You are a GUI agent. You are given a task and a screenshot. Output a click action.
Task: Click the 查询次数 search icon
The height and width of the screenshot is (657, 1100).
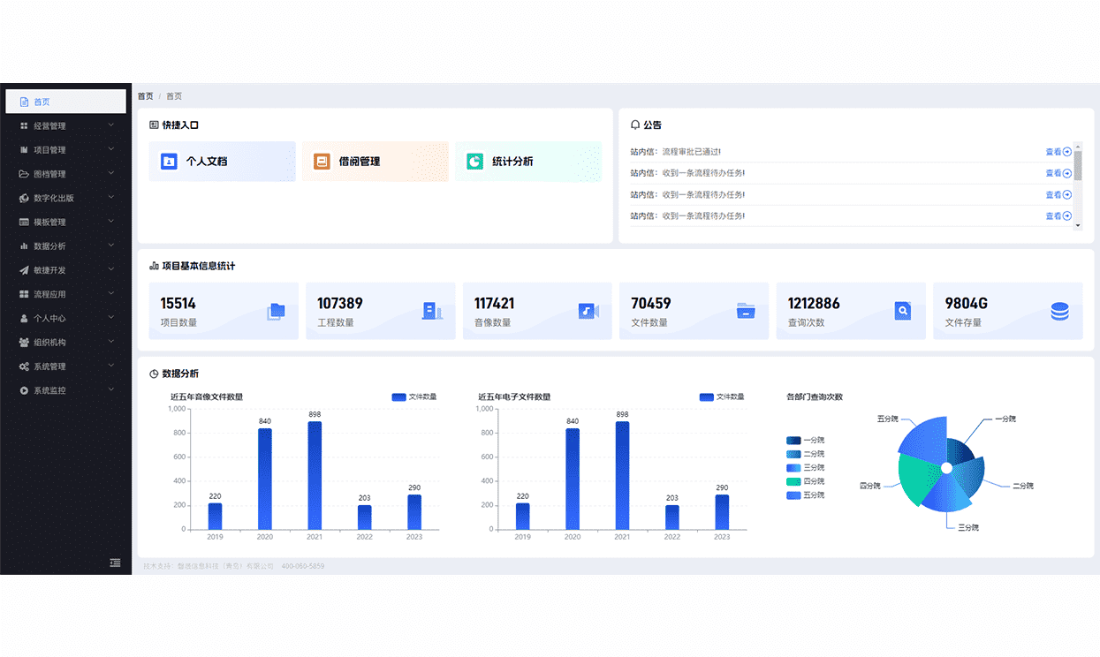coord(902,311)
